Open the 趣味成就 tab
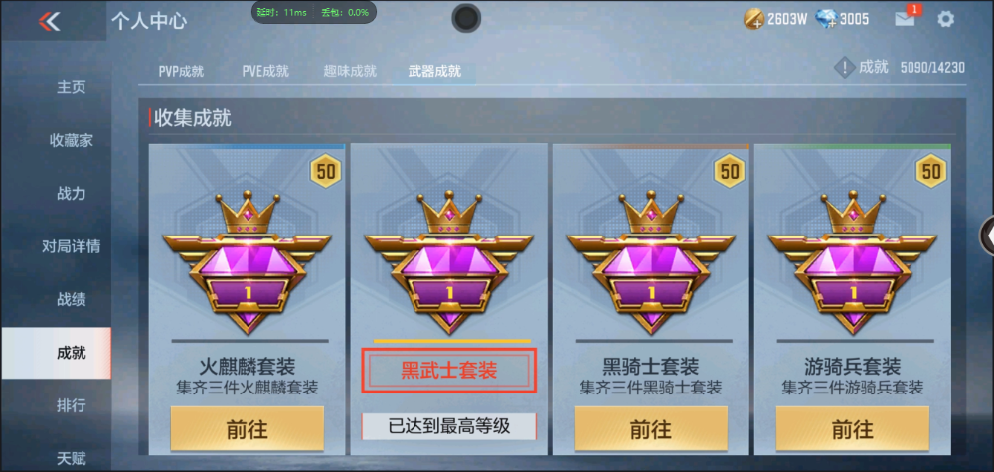This screenshot has width=994, height=472. [x=350, y=71]
